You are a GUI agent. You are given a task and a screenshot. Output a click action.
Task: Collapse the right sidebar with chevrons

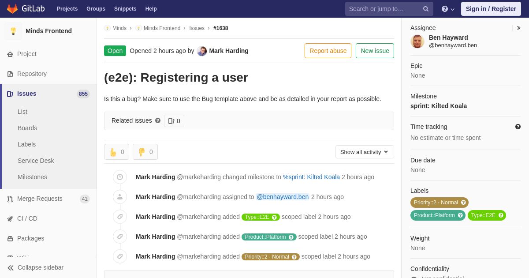(518, 28)
